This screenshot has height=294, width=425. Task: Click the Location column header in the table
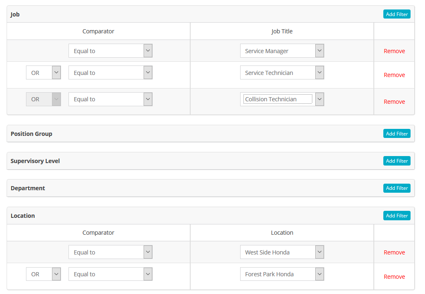(282, 233)
